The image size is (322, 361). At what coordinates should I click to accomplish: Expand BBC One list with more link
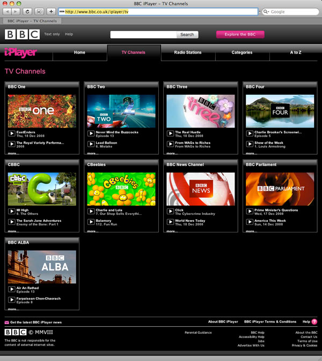tap(13, 153)
